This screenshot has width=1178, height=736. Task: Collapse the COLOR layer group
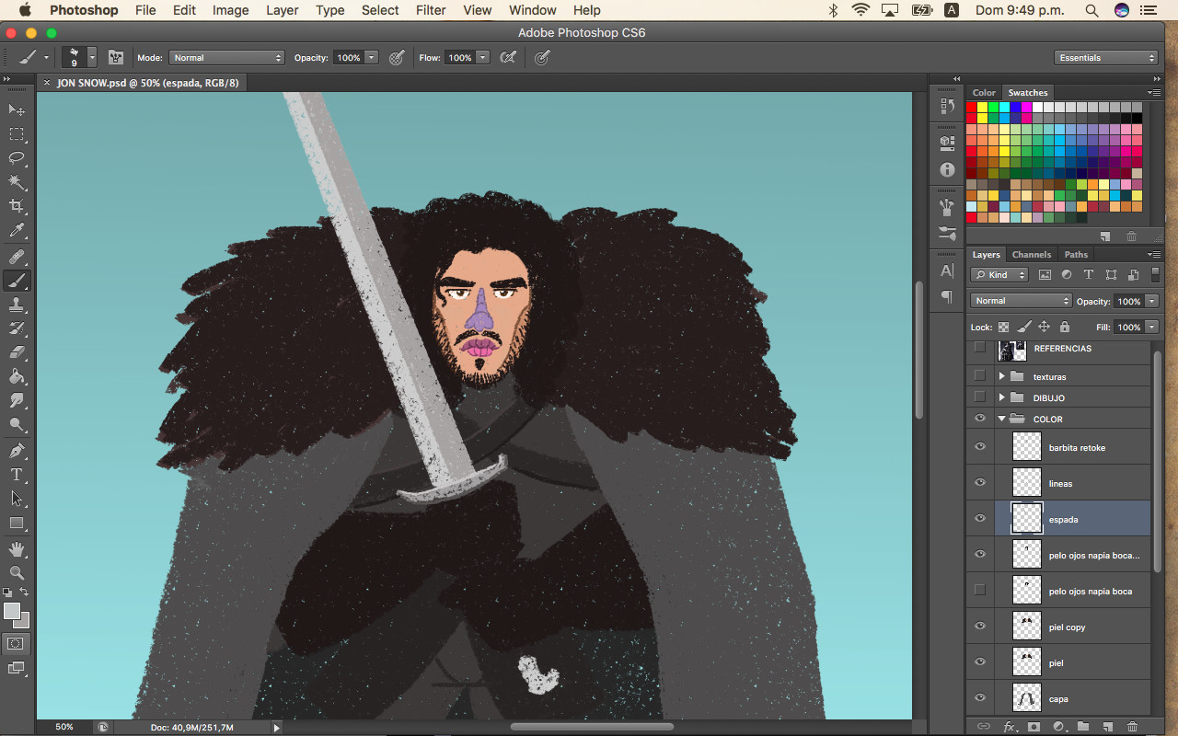pos(1002,419)
